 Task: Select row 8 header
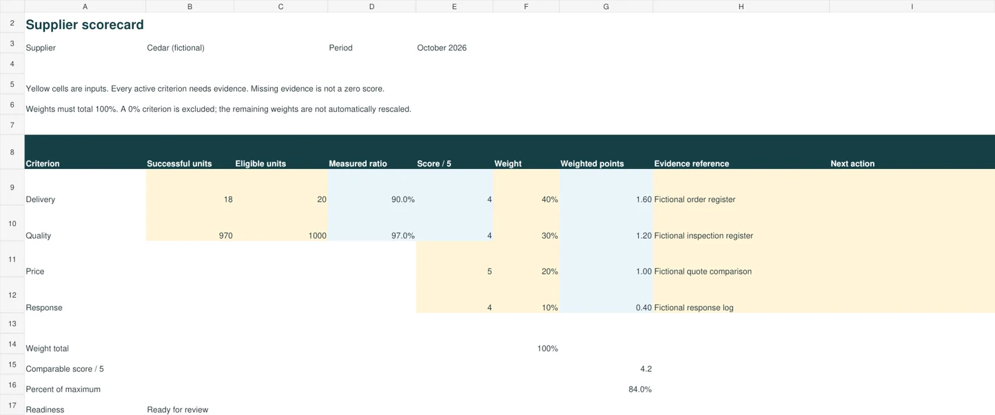pyautogui.click(x=12, y=152)
